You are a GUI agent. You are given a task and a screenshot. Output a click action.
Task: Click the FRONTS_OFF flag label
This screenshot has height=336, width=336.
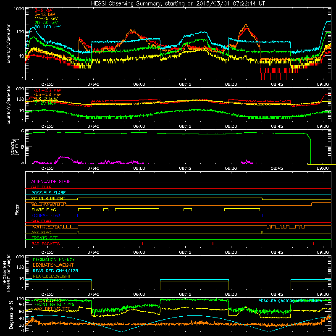click(x=45, y=238)
